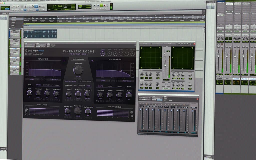Image resolution: width=256 pixels, height=160 pixels.
Task: Open the factory default preset dropdown in Cinematic Rooms
Action: click(x=41, y=45)
